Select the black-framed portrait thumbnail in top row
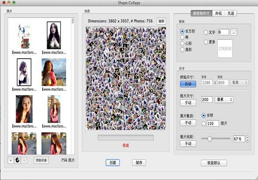Viewport: 258px width, 180px height. click(54, 35)
